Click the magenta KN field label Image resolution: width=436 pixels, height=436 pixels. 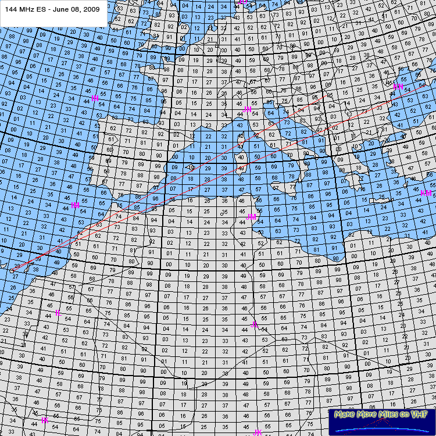click(x=398, y=87)
